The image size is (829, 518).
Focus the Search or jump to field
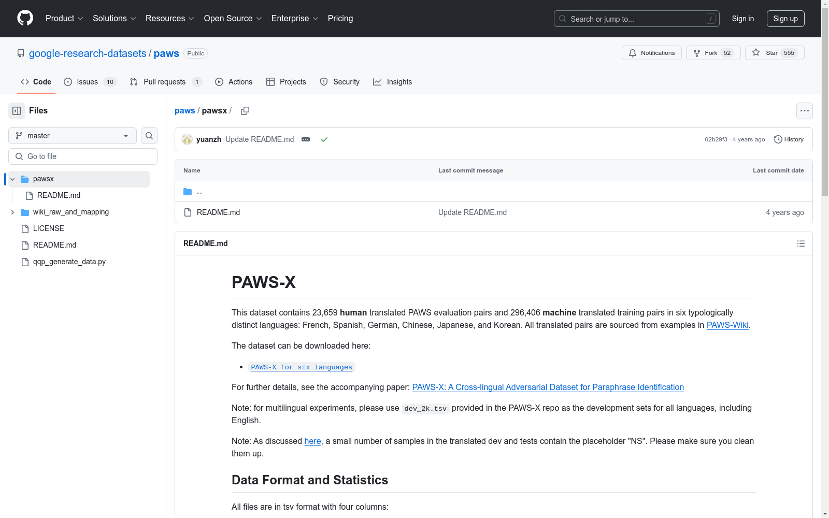637,19
